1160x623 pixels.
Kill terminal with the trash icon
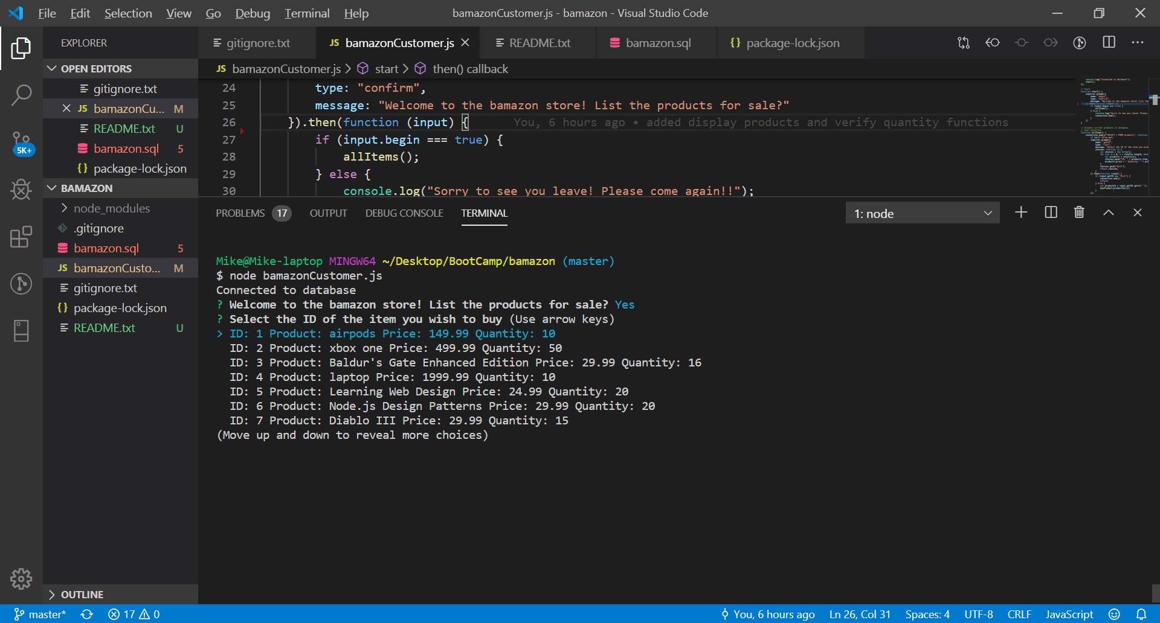pos(1079,212)
